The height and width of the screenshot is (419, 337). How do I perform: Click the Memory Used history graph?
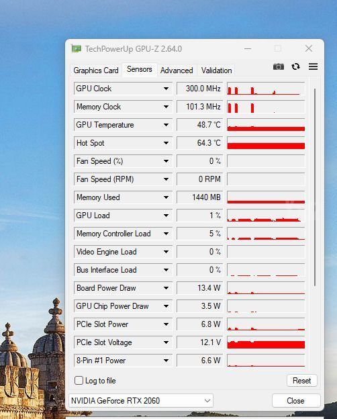(266, 197)
